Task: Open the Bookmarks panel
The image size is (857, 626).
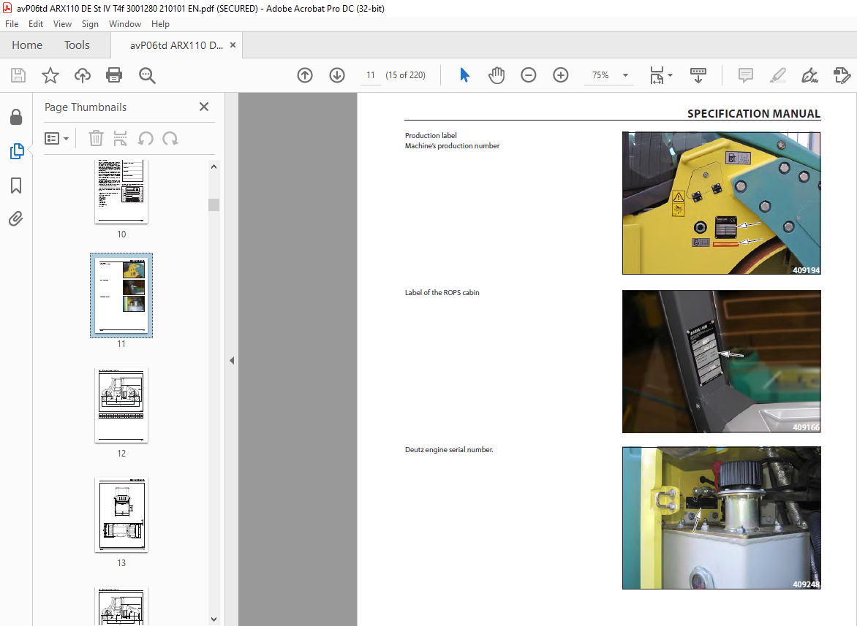Action: click(16, 186)
